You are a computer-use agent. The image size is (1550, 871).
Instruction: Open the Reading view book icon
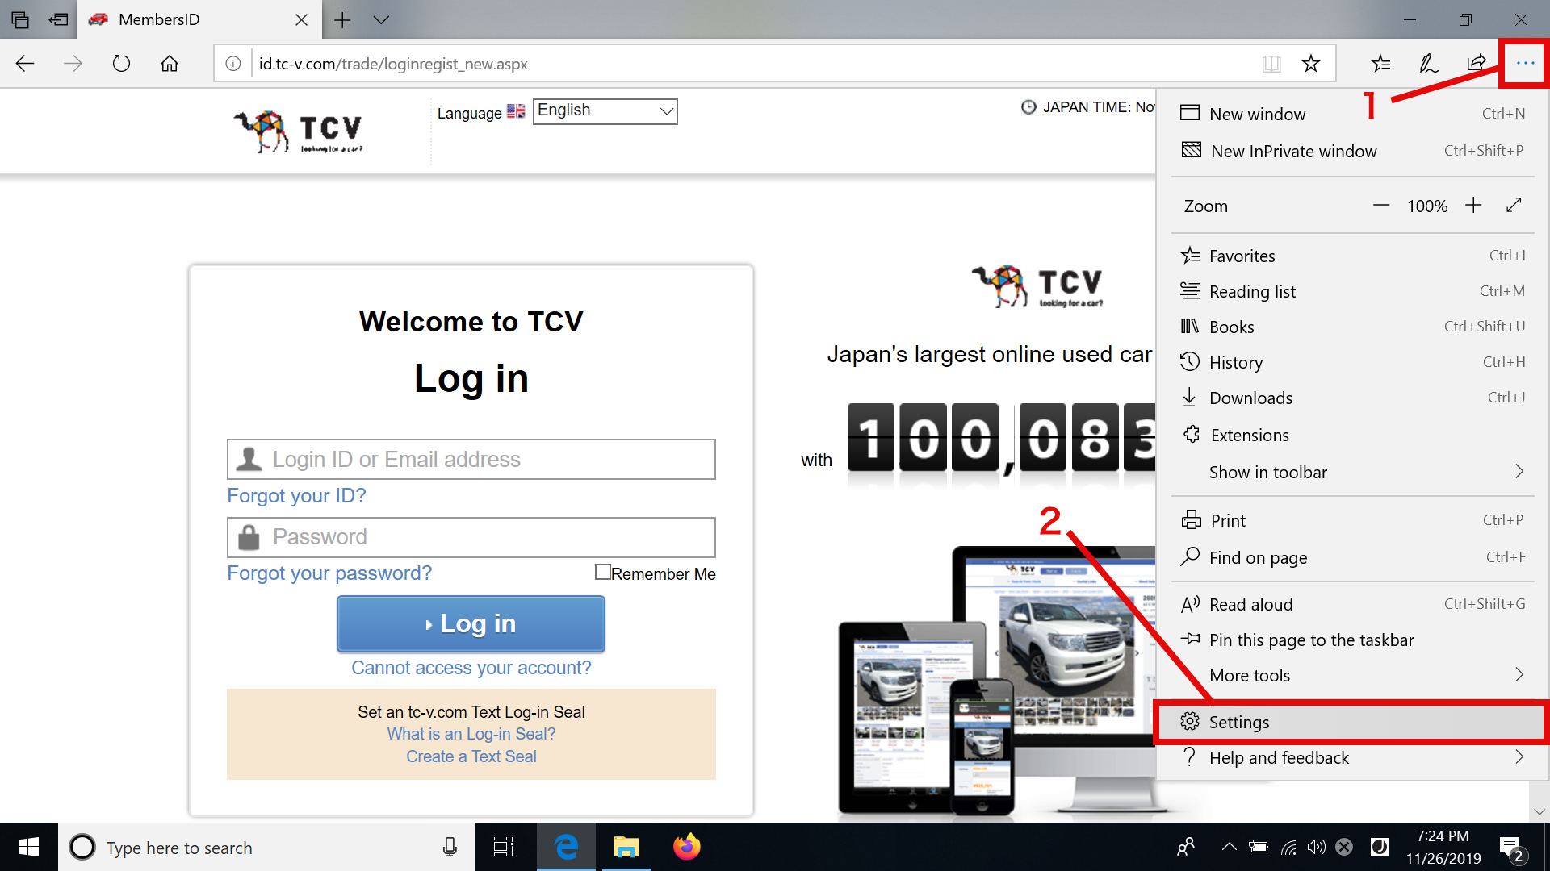pyautogui.click(x=1271, y=64)
